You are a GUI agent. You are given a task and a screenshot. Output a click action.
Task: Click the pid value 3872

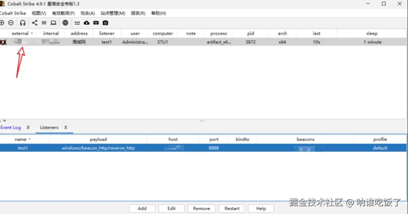(x=251, y=42)
